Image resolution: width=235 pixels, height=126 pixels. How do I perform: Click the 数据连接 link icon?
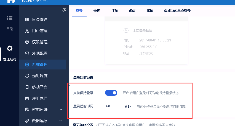pos(27,121)
